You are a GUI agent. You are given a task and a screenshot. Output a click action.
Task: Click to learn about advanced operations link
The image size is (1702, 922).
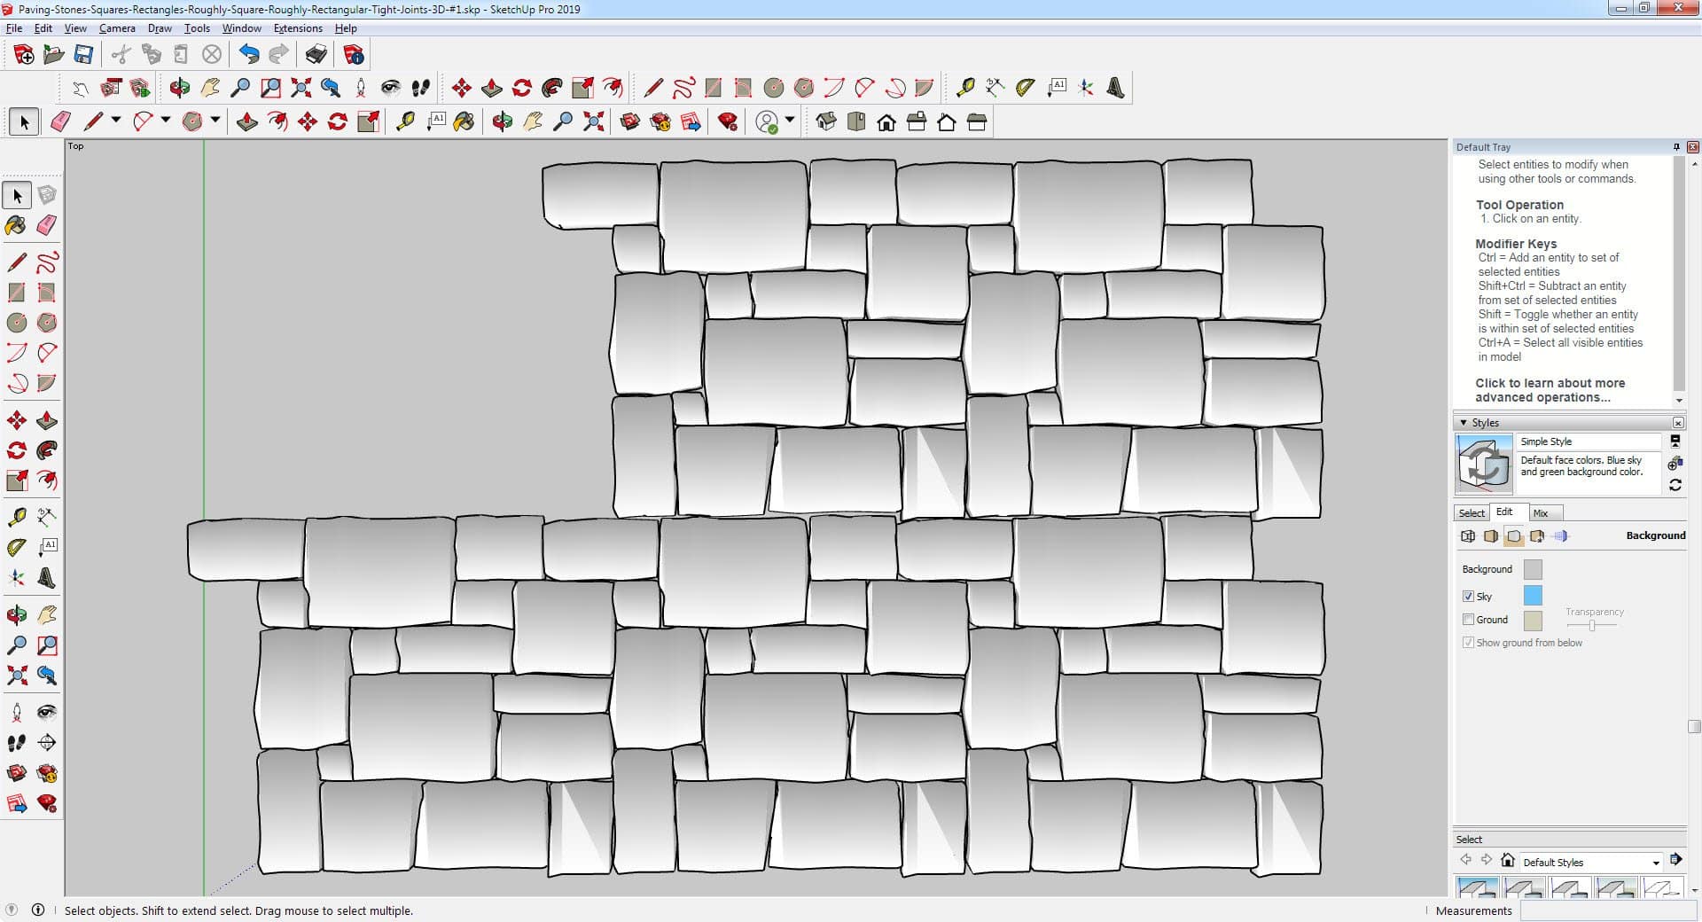[x=1550, y=390]
